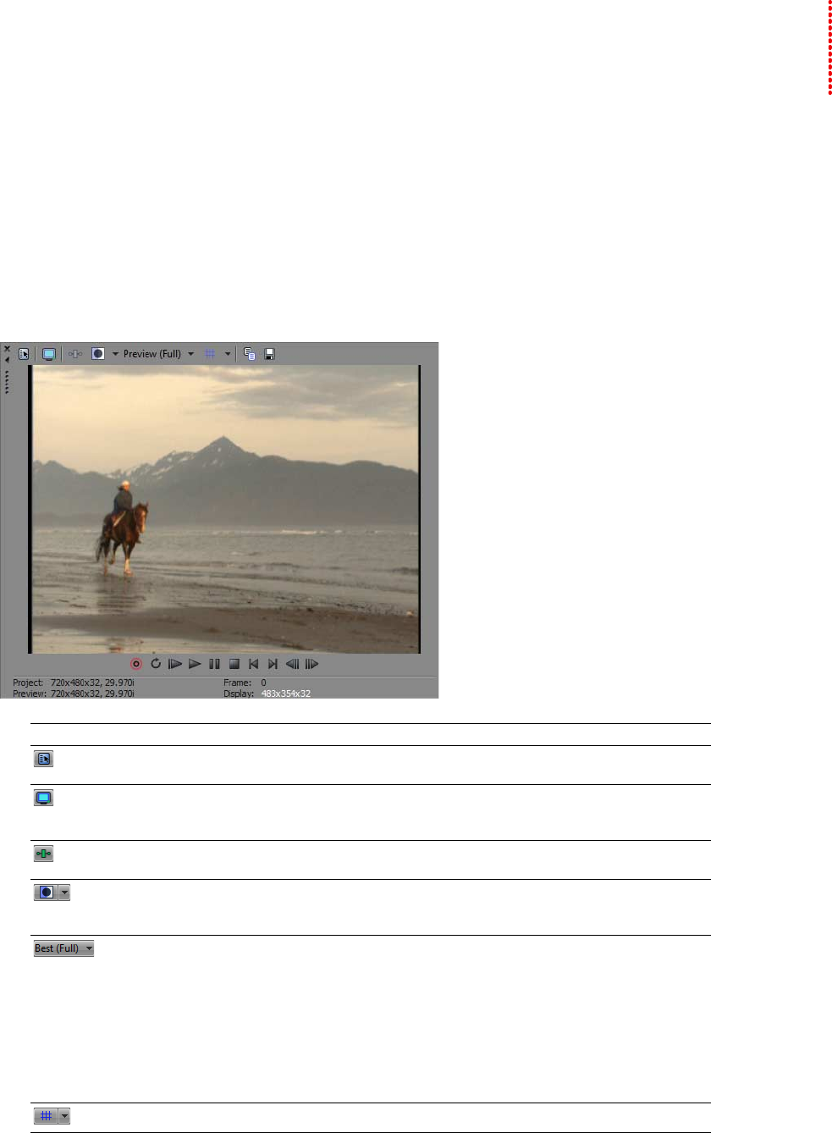
Task: Click the Project value 720x480x32, 29.970i
Action: pos(92,683)
